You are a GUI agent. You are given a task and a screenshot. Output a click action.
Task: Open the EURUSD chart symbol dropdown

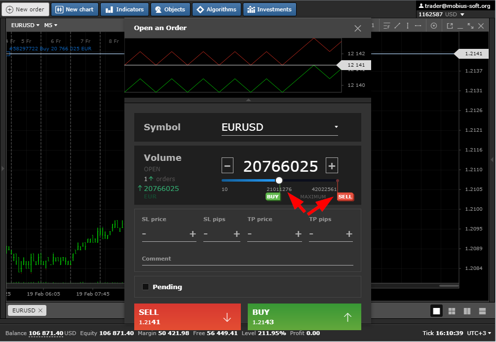(25, 25)
